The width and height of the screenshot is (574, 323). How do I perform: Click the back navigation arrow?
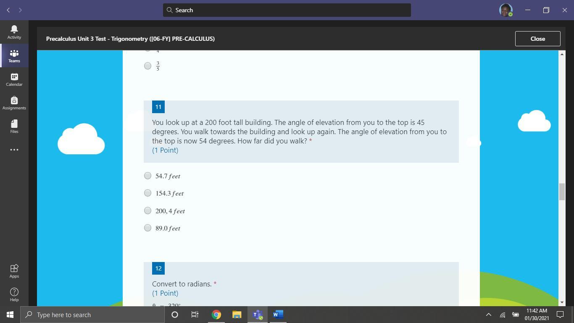[8, 10]
